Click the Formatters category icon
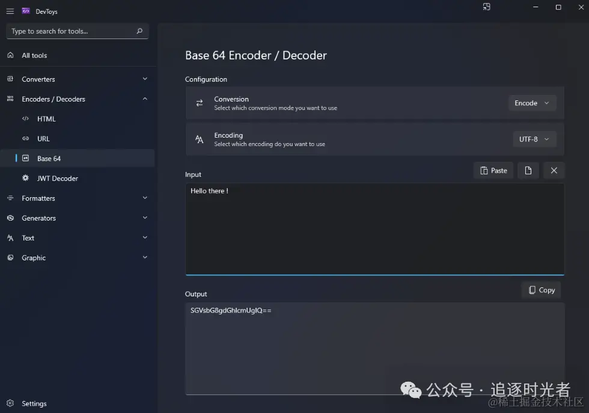589x413 pixels. (x=11, y=198)
